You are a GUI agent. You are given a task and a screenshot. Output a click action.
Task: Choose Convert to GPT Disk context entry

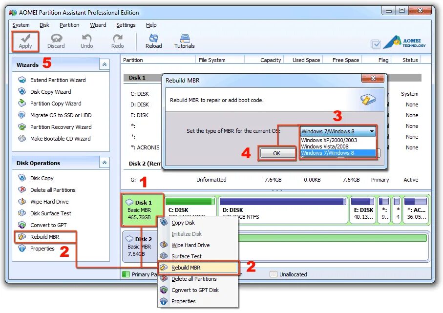(x=198, y=290)
